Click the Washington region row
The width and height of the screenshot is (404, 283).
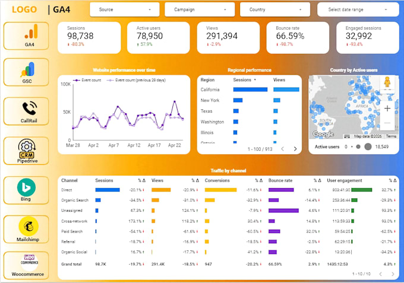pyautogui.click(x=250, y=122)
